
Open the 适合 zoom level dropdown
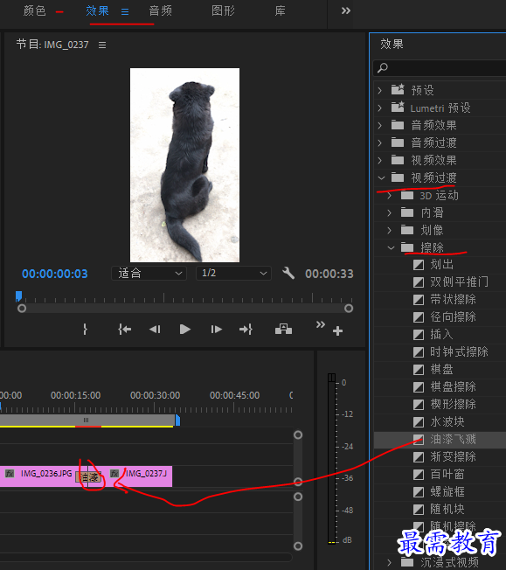(x=149, y=273)
